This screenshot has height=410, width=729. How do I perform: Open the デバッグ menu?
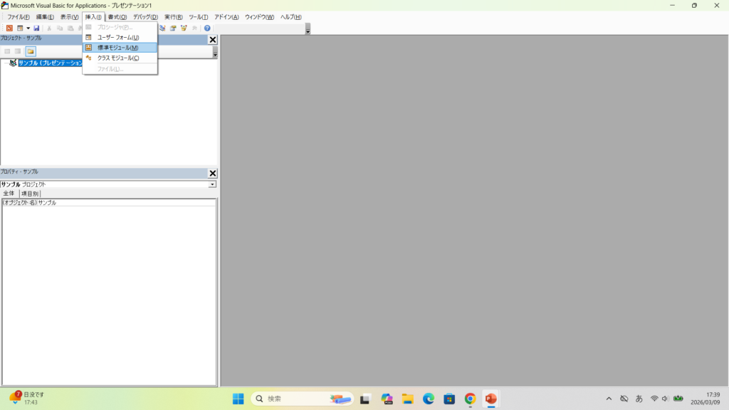click(145, 17)
